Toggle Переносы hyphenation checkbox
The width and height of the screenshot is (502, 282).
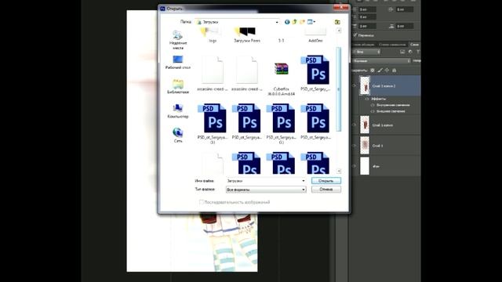click(355, 35)
